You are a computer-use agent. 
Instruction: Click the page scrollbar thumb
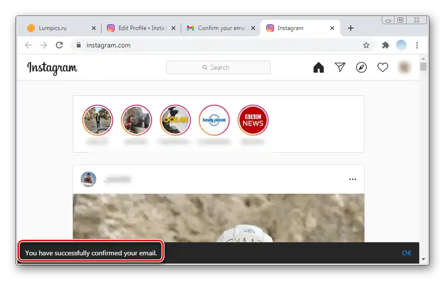coord(424,66)
